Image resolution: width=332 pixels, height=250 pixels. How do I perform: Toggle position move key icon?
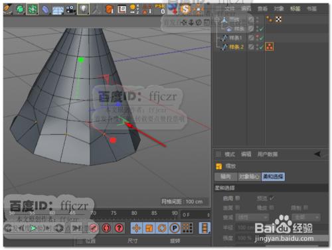tap(137, 228)
